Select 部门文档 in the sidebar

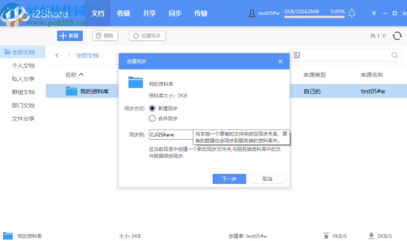pyautogui.click(x=23, y=105)
